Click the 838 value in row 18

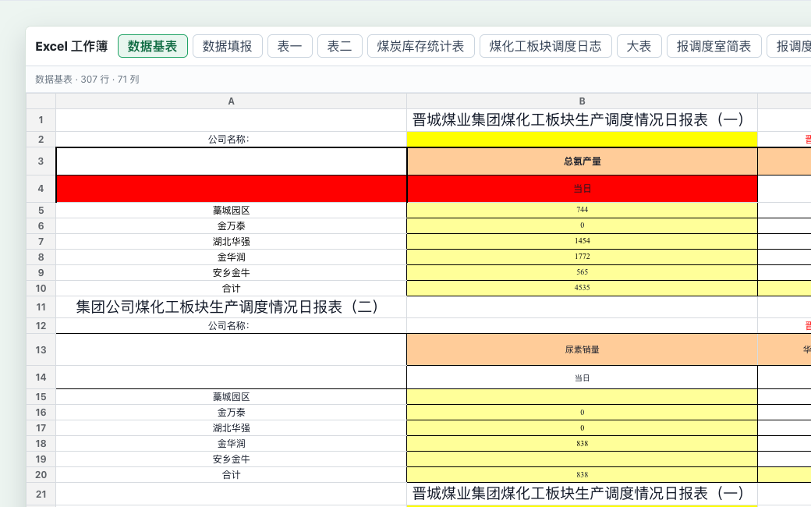point(582,443)
